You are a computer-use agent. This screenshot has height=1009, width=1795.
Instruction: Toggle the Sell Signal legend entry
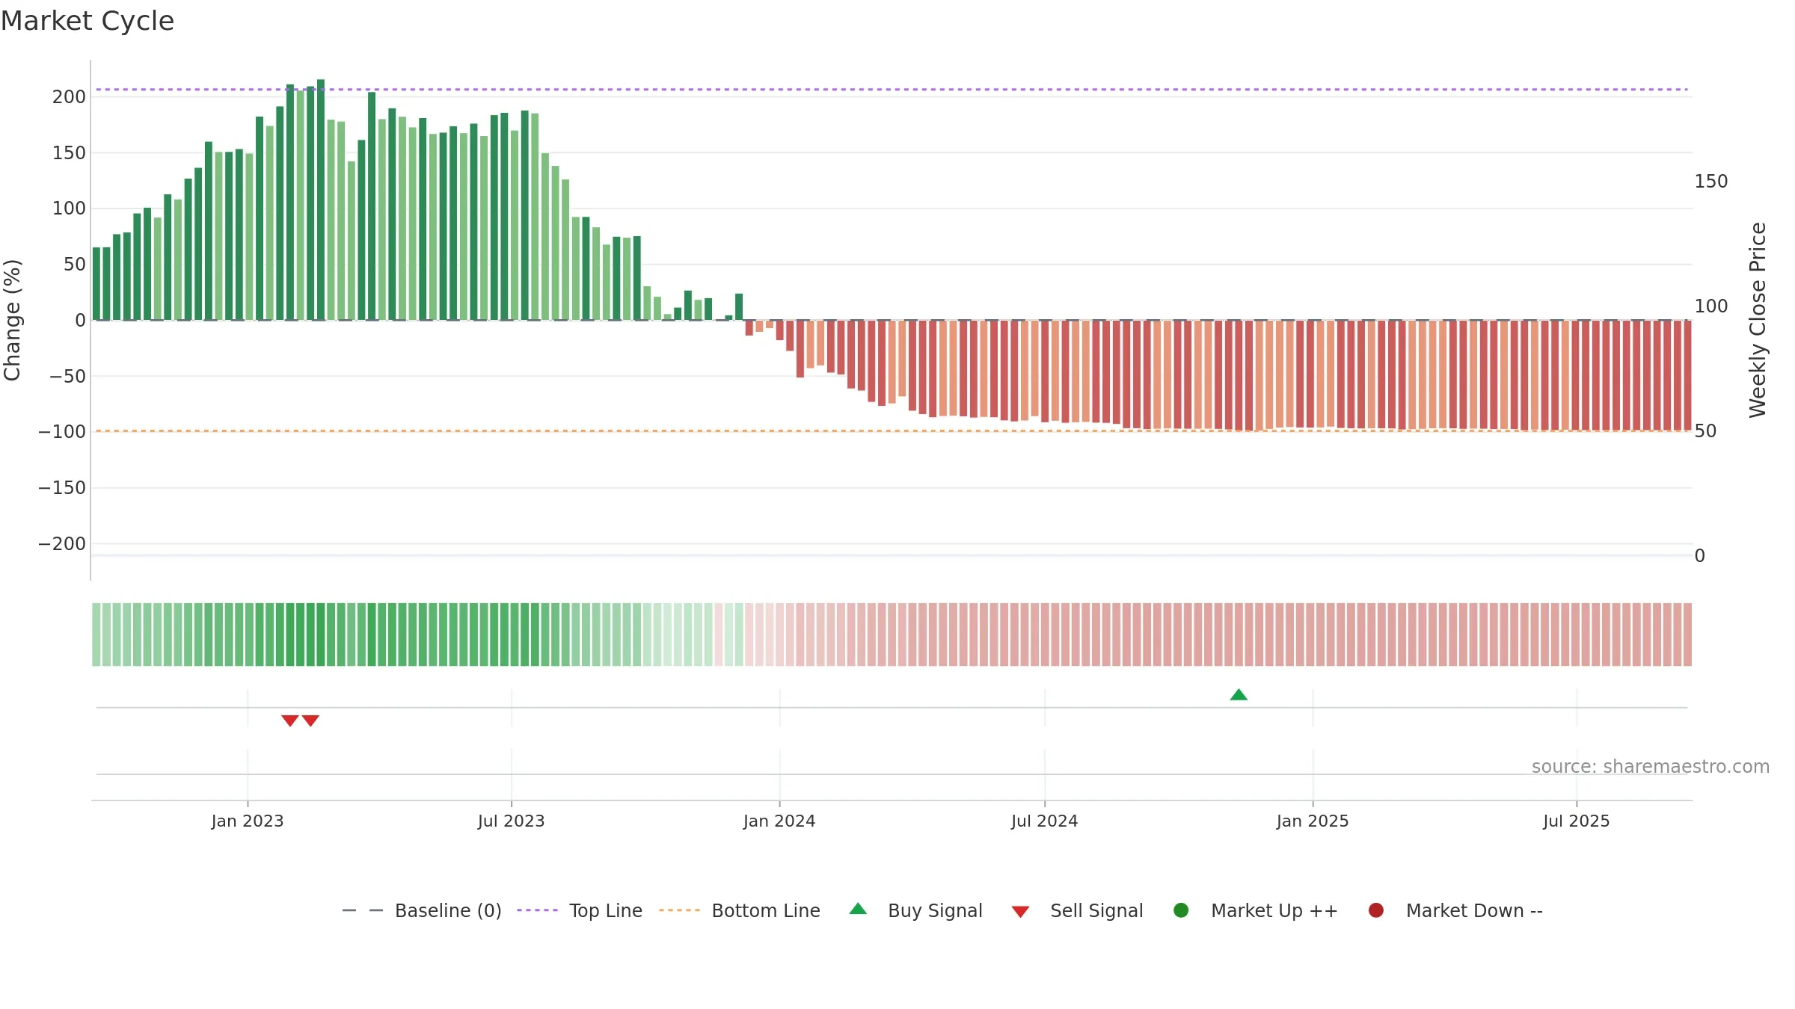[x=1077, y=910]
